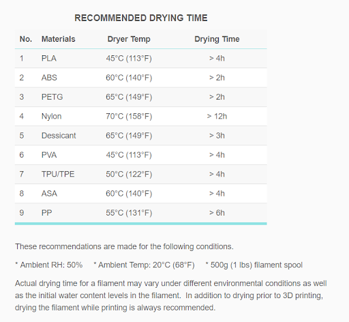Click the No. column header
This screenshot has height=322, width=349.
coord(26,39)
